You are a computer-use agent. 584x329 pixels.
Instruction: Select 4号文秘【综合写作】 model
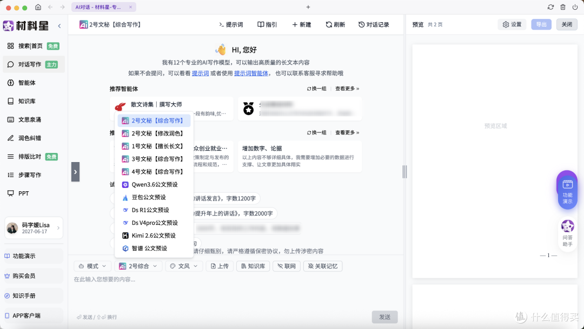[x=154, y=172]
